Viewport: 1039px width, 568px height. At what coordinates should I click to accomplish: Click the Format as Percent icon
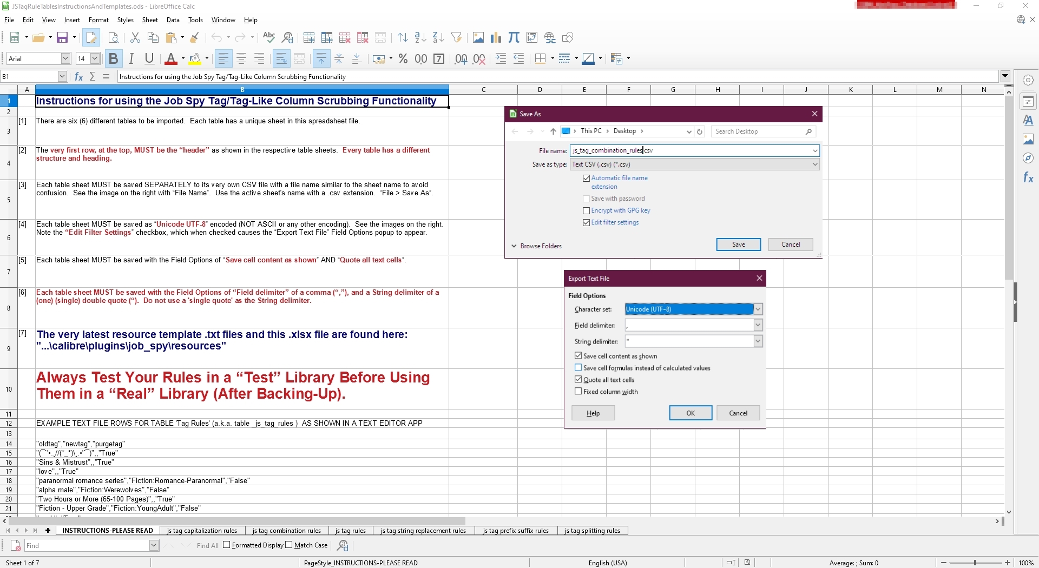[x=403, y=59]
